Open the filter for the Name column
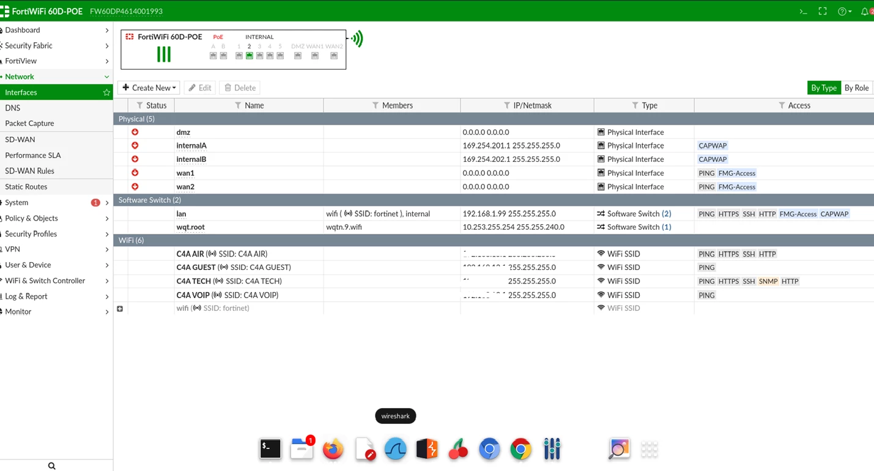The height and width of the screenshot is (471, 874). pos(238,106)
